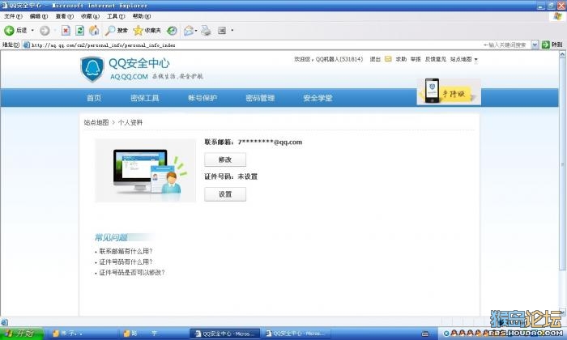The height and width of the screenshot is (340, 567).
Task: Click the Stop loading icon
Action: point(66,31)
